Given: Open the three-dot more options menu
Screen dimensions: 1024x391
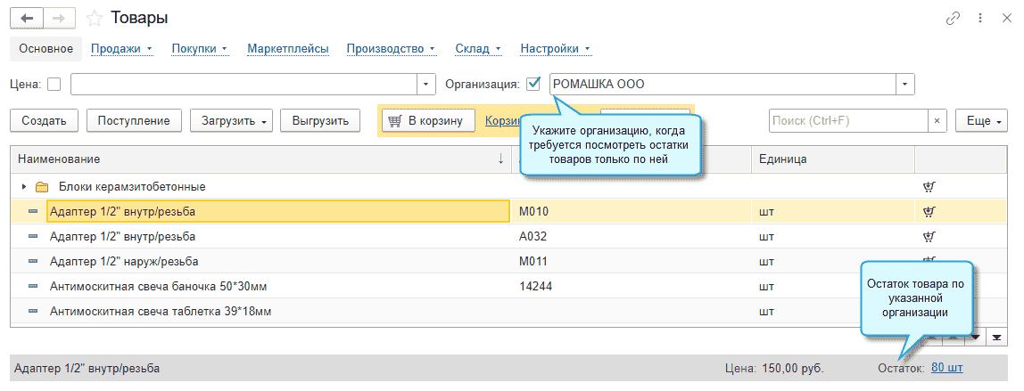Looking at the screenshot, I should click(980, 18).
